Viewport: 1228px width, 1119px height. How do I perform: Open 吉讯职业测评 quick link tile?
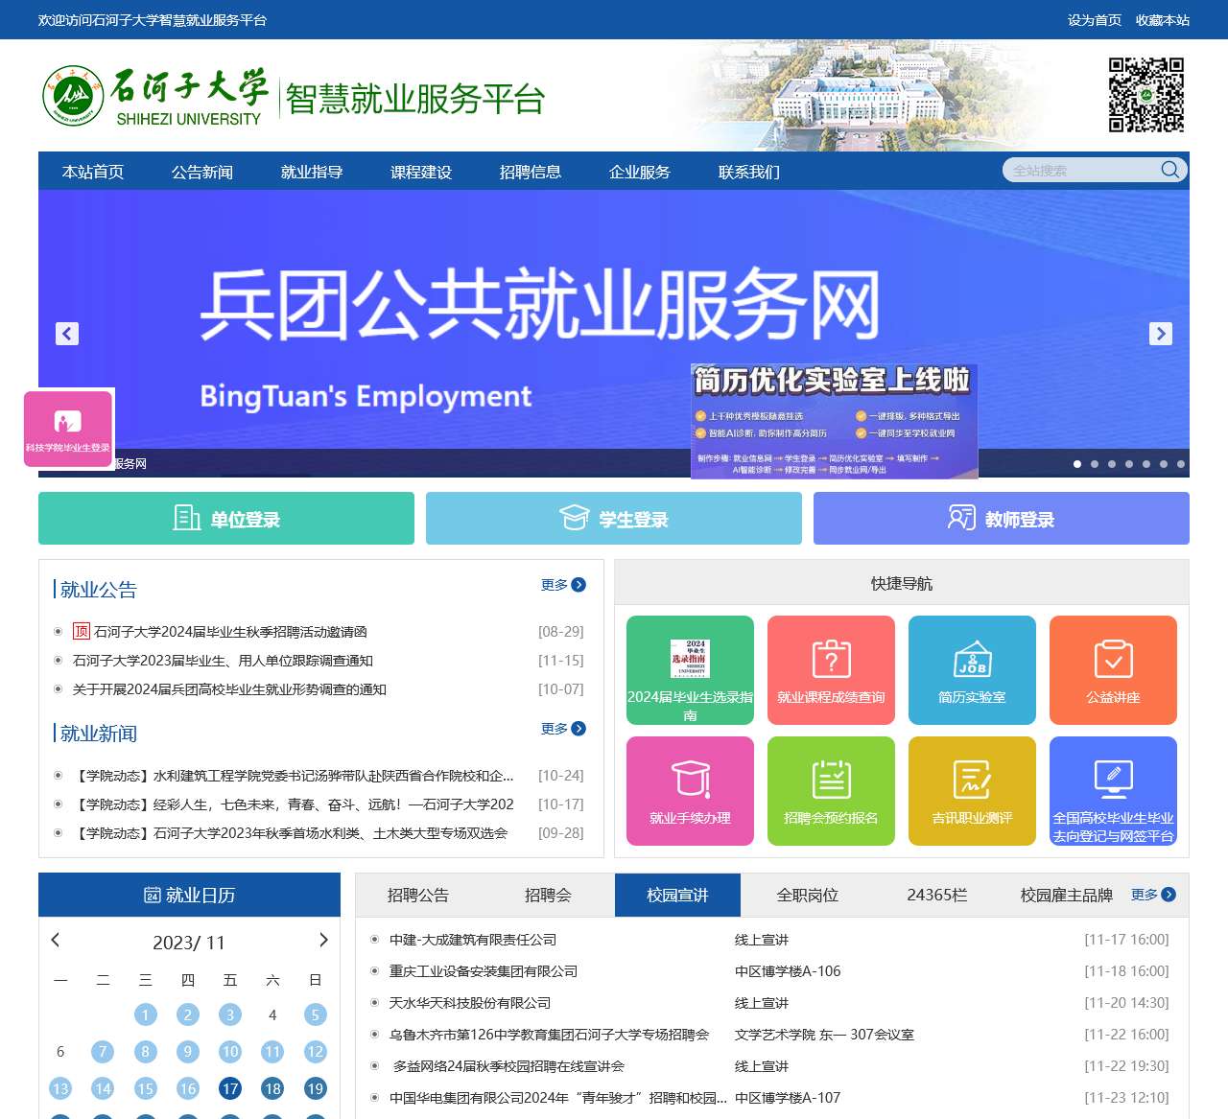point(972,790)
